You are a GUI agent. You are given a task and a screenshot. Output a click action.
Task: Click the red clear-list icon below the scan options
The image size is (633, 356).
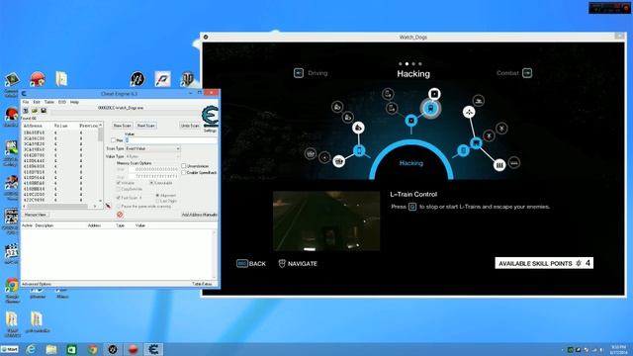pyautogui.click(x=120, y=215)
